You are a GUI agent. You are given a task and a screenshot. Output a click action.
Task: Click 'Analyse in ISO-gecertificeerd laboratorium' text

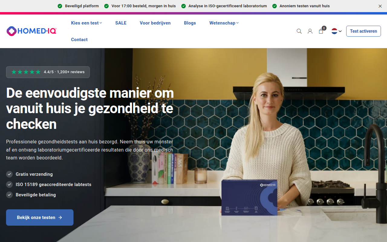228,6
